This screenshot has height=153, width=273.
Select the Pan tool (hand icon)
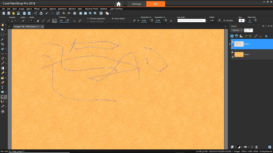tap(2, 25)
